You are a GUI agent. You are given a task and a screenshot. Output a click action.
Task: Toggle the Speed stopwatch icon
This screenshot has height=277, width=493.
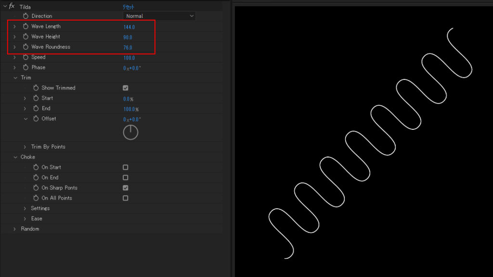click(x=26, y=57)
